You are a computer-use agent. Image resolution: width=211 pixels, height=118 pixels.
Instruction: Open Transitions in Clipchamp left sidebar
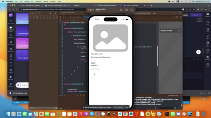[11, 78]
